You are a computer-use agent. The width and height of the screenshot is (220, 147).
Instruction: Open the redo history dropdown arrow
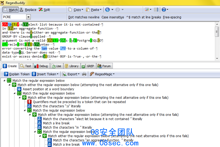point(122,10)
